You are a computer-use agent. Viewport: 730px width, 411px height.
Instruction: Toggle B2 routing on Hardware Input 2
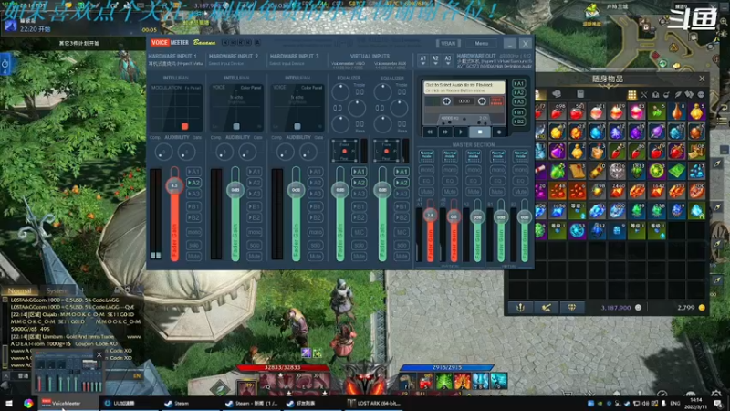255,217
